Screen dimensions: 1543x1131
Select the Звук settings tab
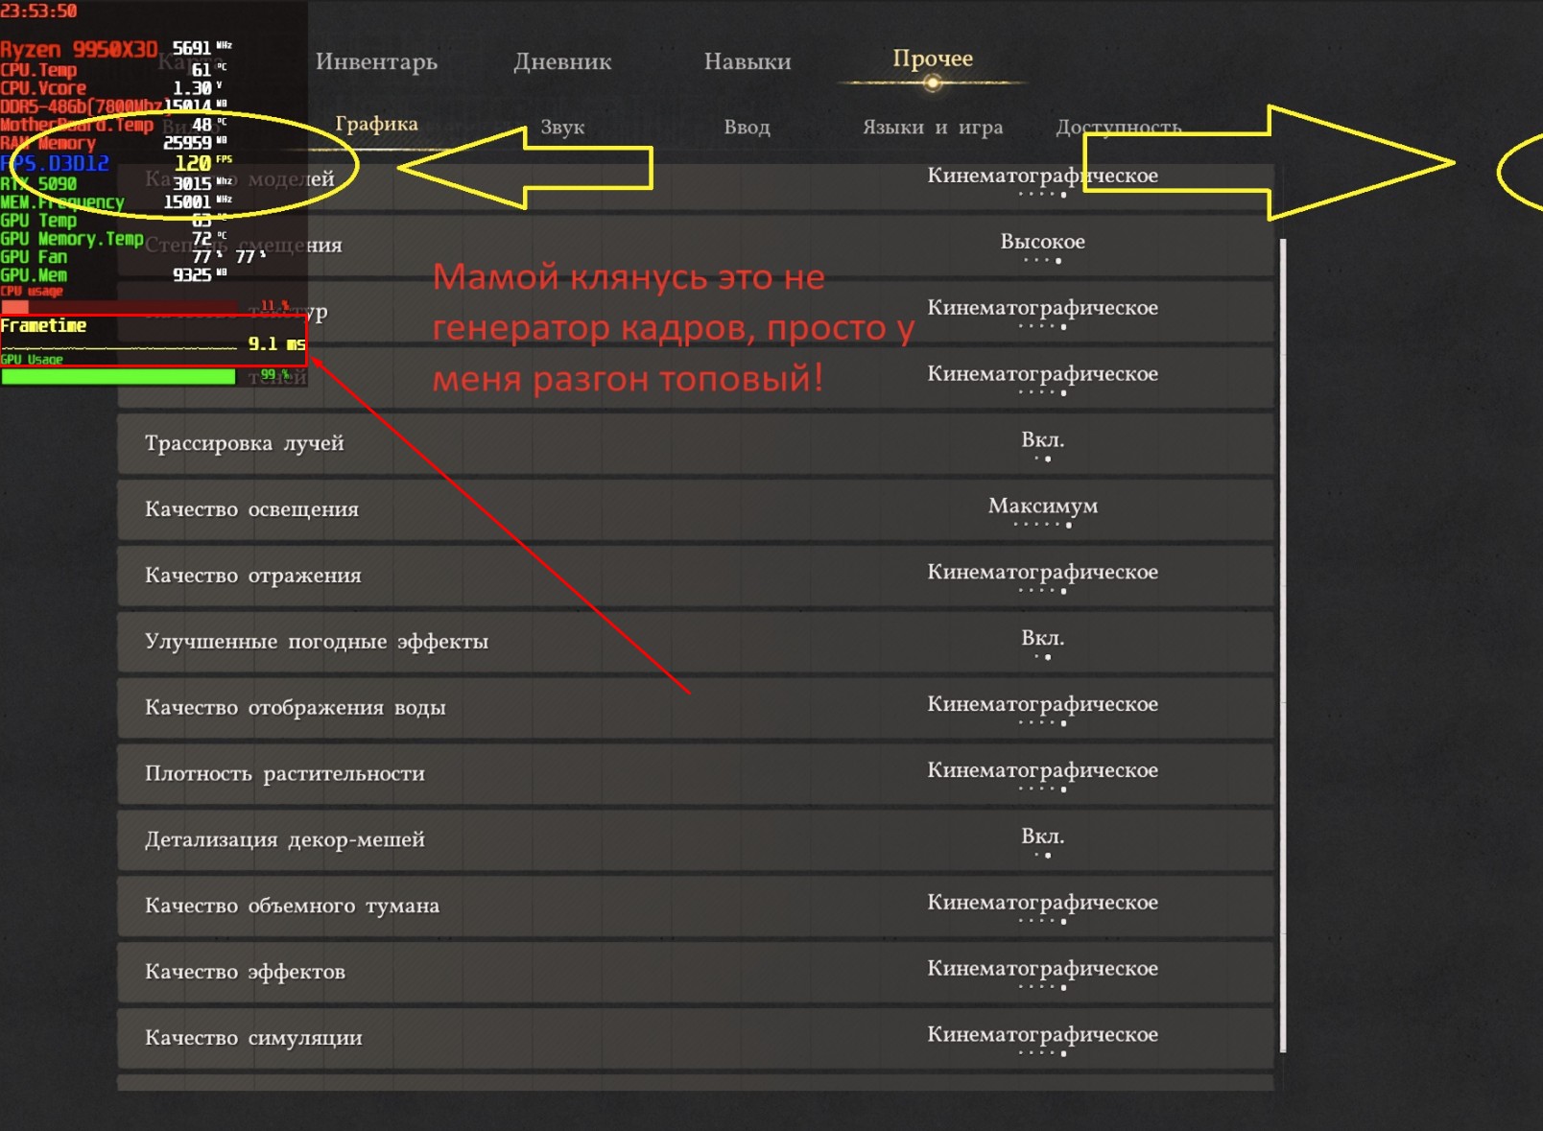point(562,127)
